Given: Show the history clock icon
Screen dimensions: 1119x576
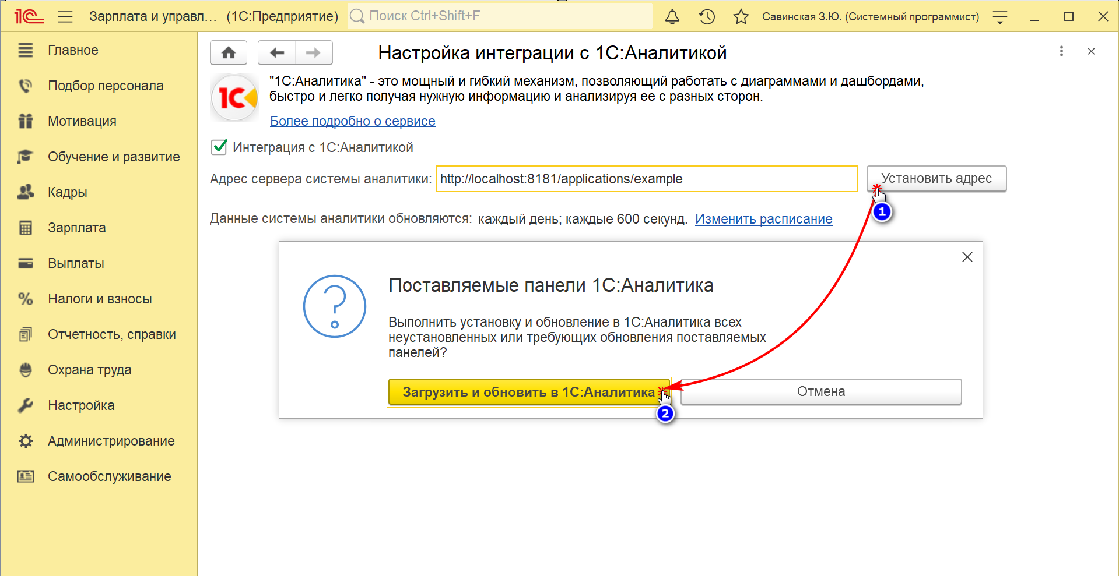Looking at the screenshot, I should point(707,16).
